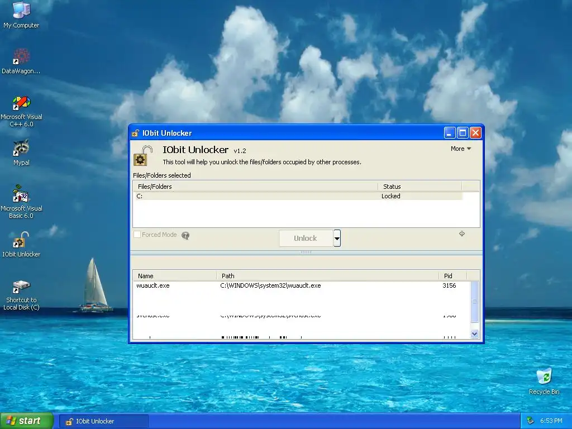Open the Windows start menu

click(x=27, y=421)
